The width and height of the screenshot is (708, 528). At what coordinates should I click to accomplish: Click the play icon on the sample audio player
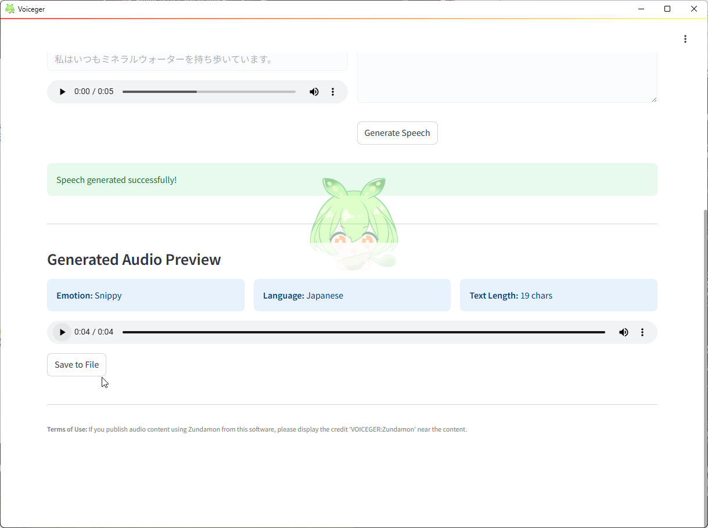[62, 91]
